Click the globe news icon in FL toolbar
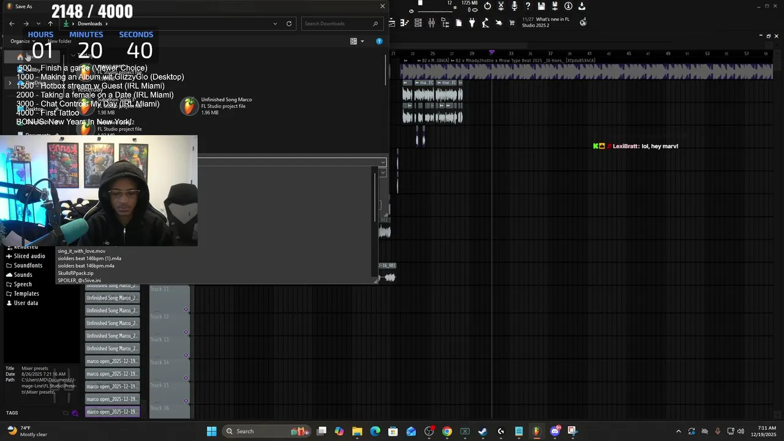Image resolution: width=784 pixels, height=441 pixels. pos(583,22)
